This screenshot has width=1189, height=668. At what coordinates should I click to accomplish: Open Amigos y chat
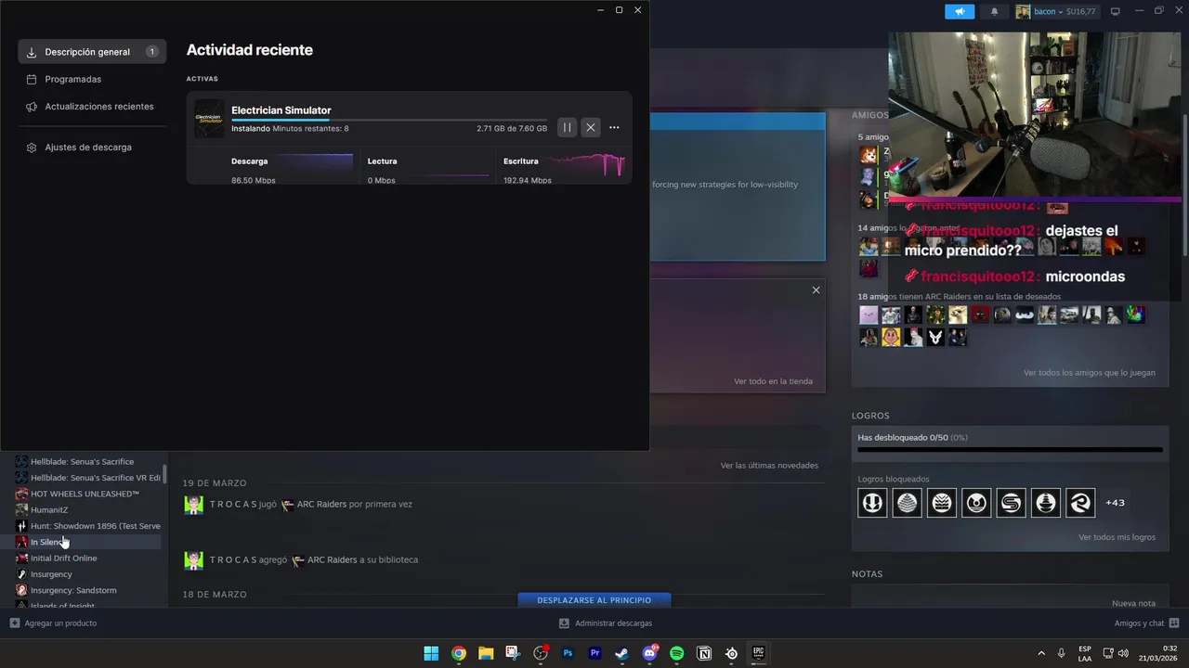click(1146, 623)
